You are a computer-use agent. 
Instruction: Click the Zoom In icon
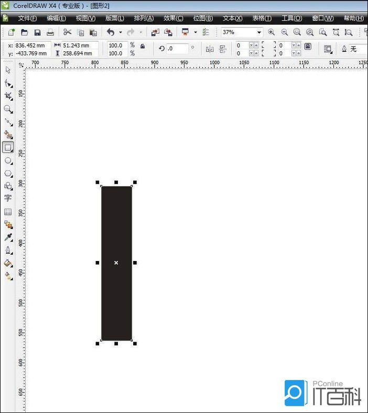(x=271, y=32)
